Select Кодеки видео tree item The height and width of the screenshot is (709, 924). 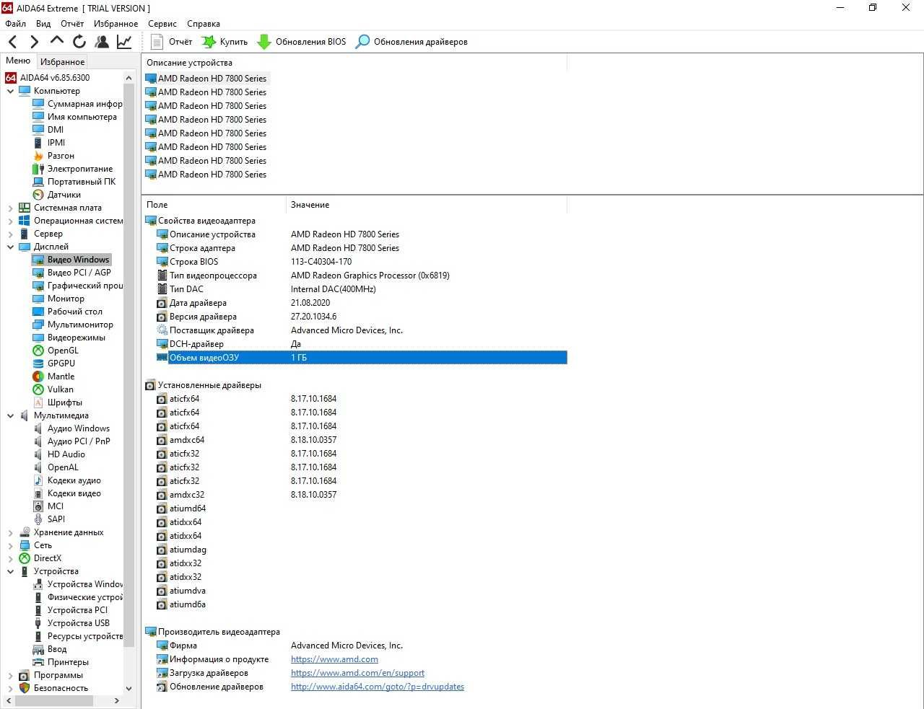click(74, 493)
